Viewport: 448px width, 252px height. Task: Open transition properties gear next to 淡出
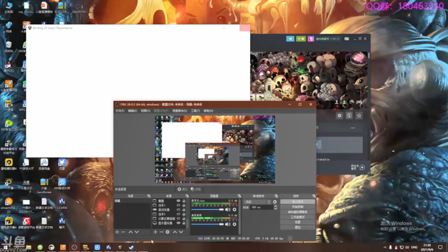275,202
